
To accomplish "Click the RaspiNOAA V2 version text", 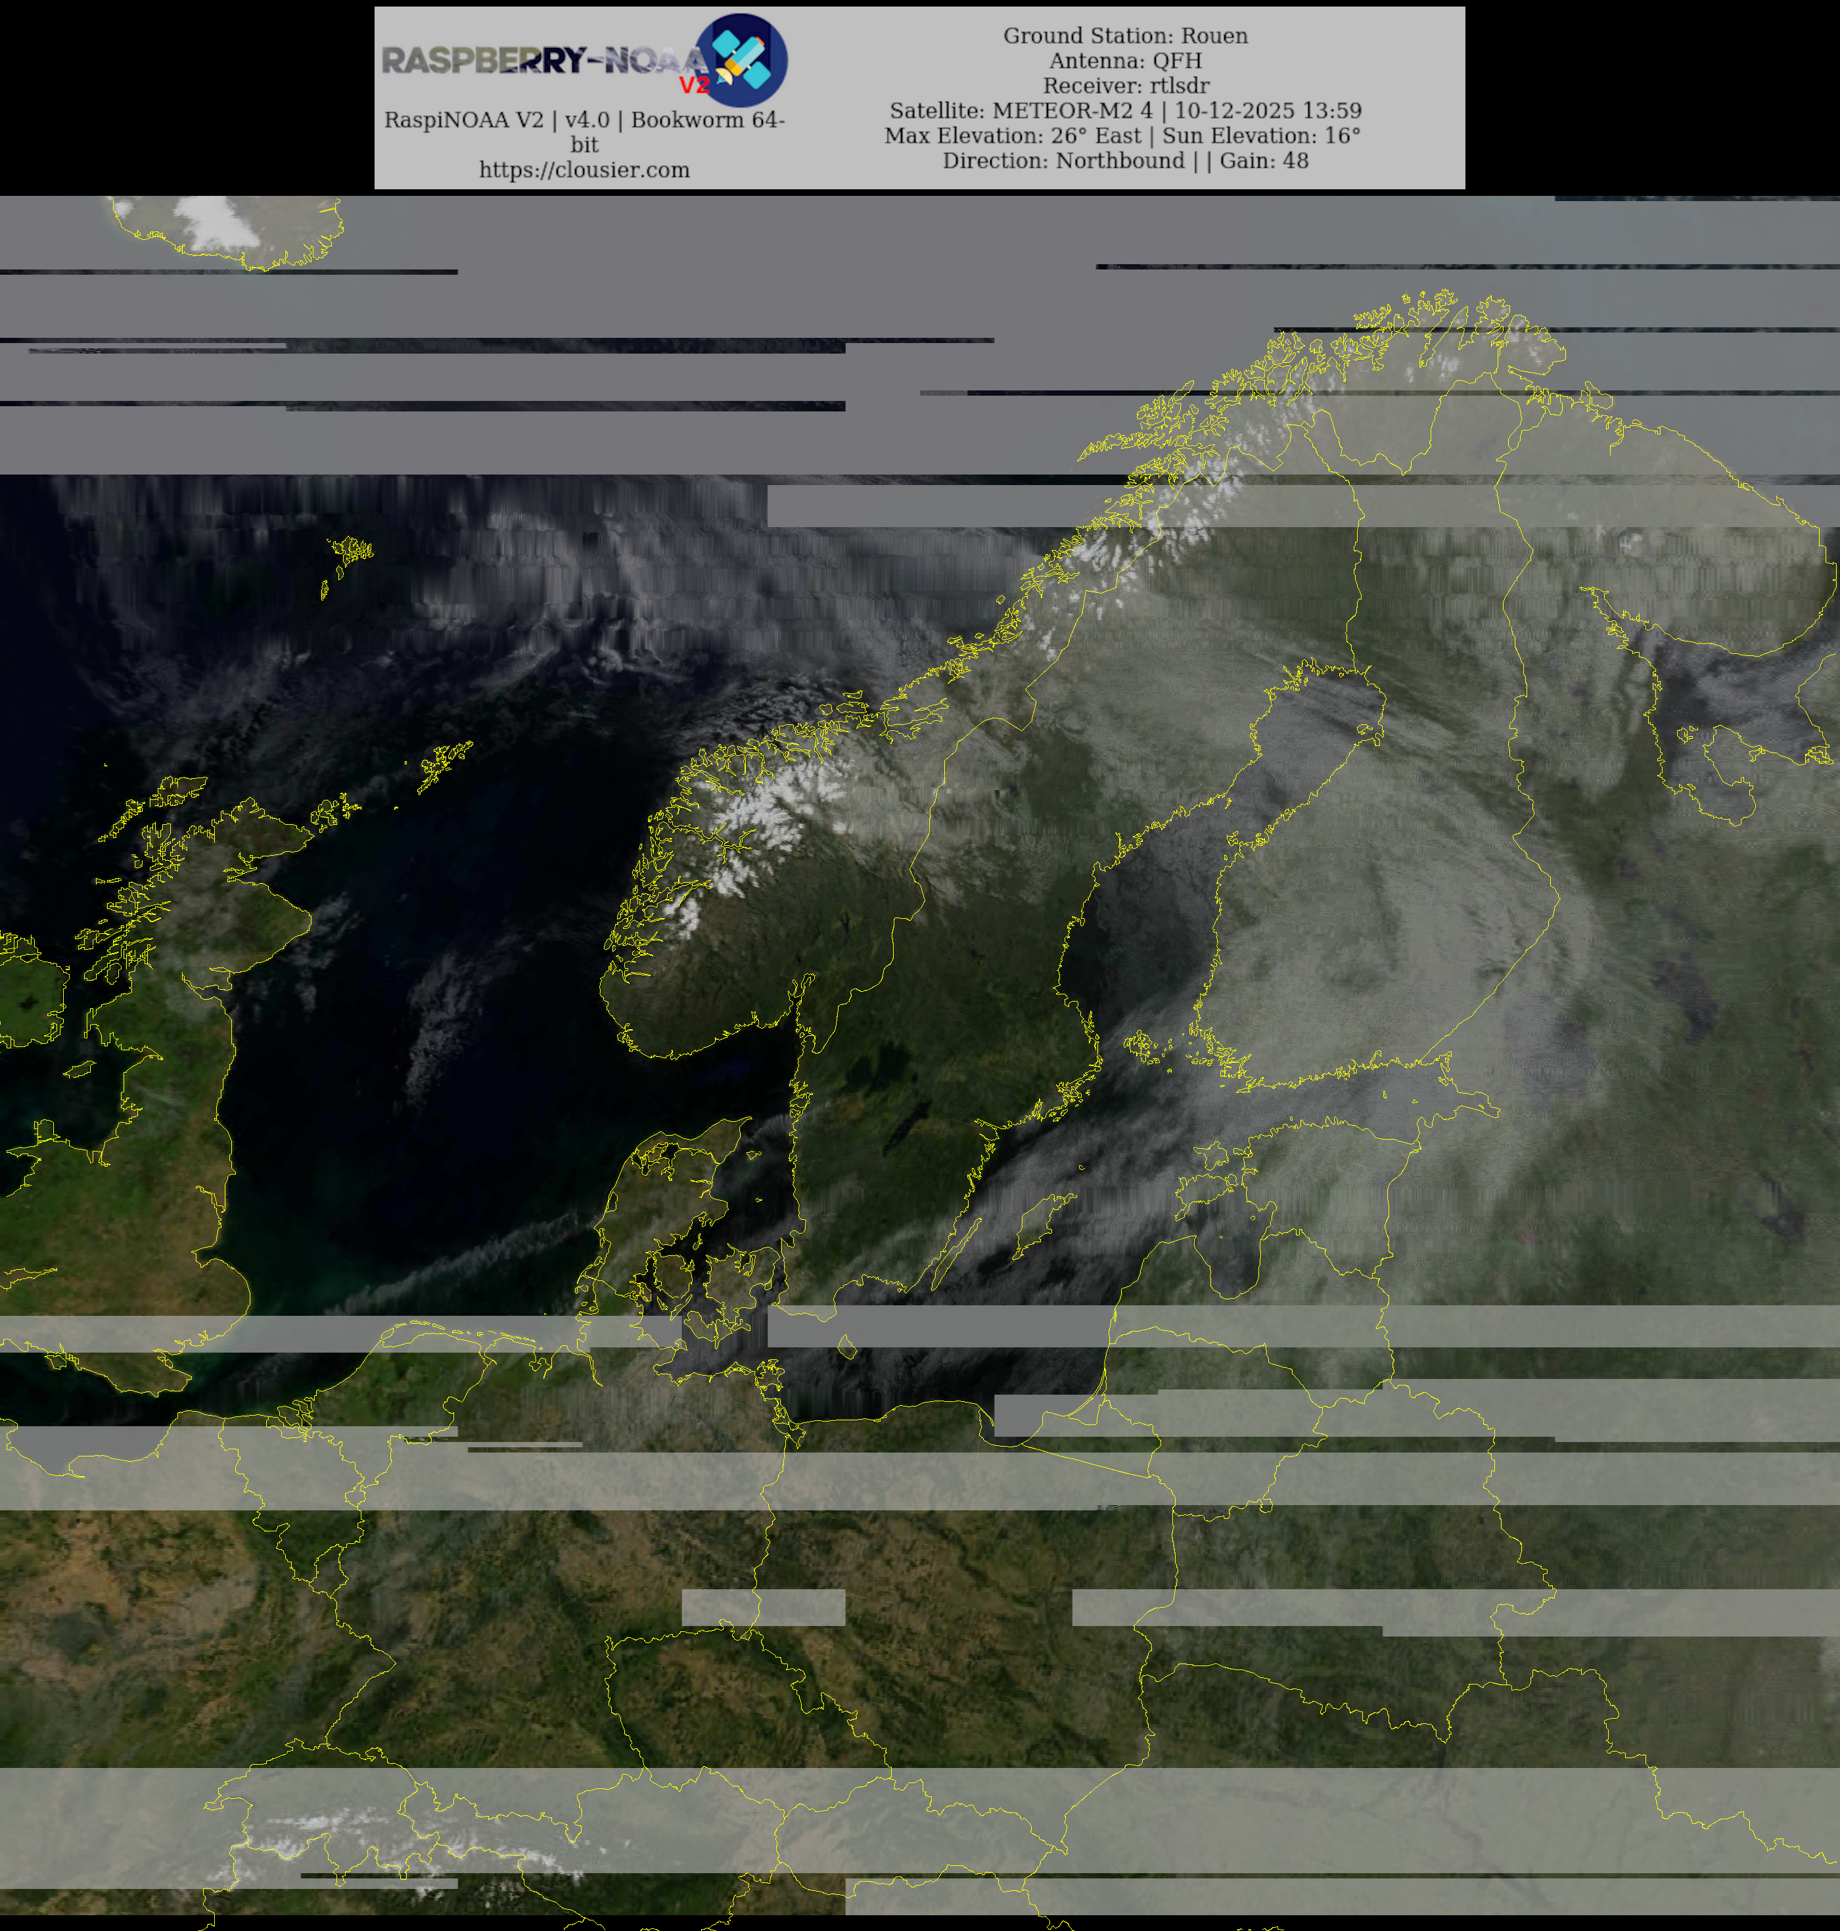I will click(584, 121).
